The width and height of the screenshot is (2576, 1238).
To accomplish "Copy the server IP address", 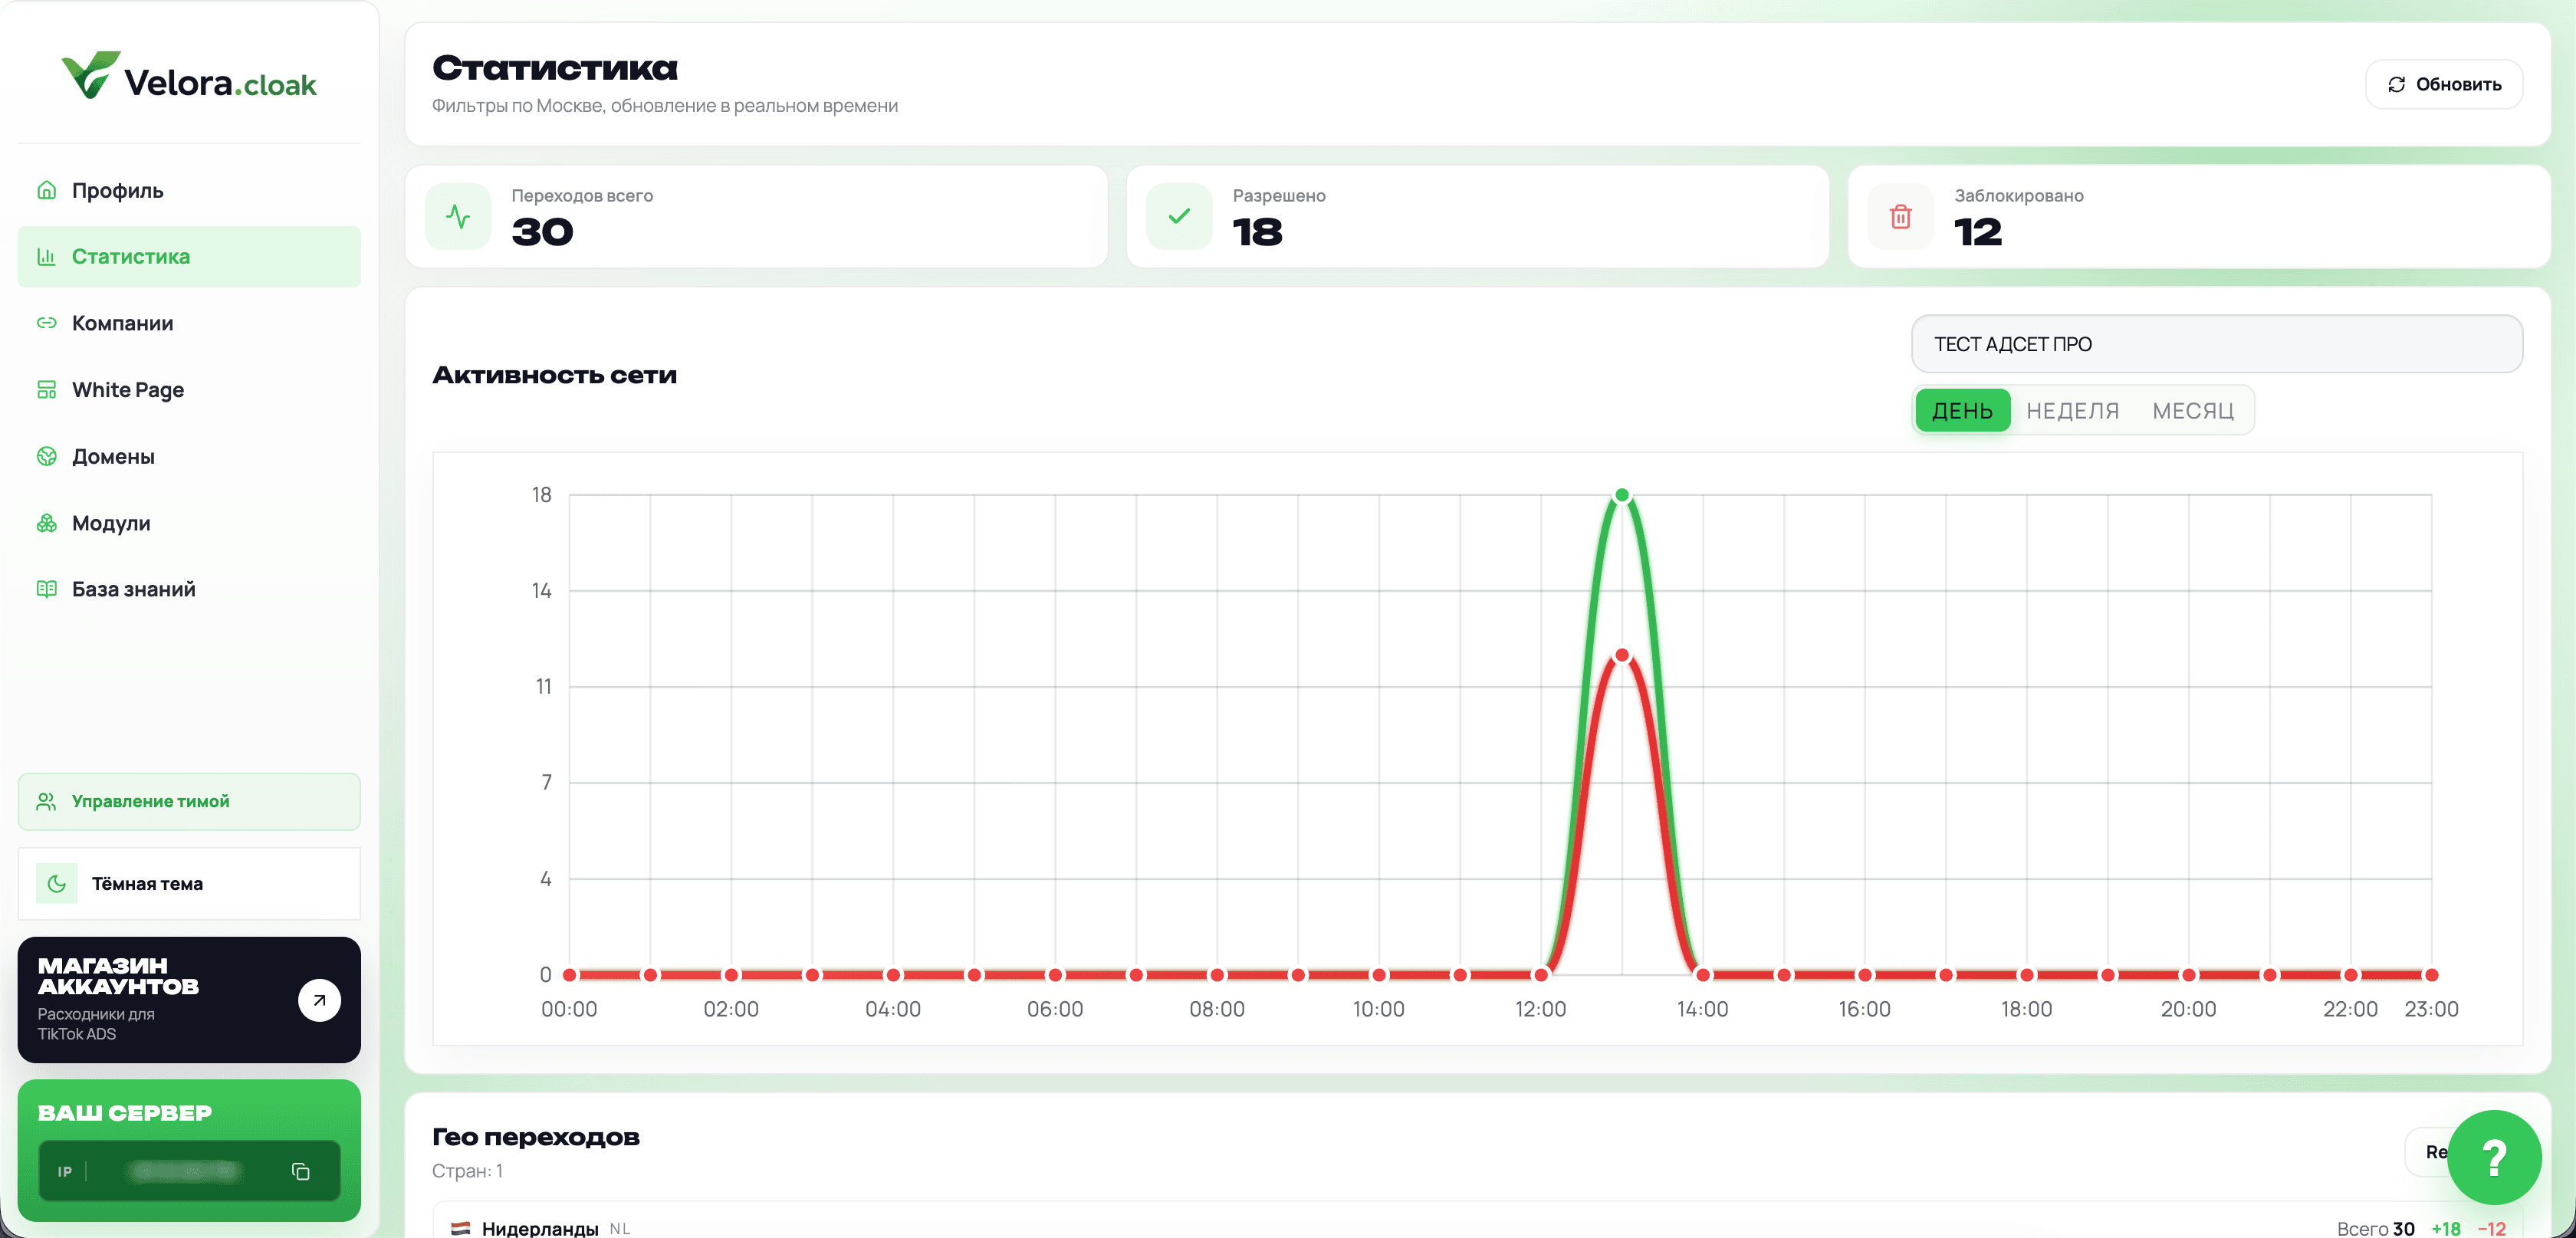I will click(300, 1171).
